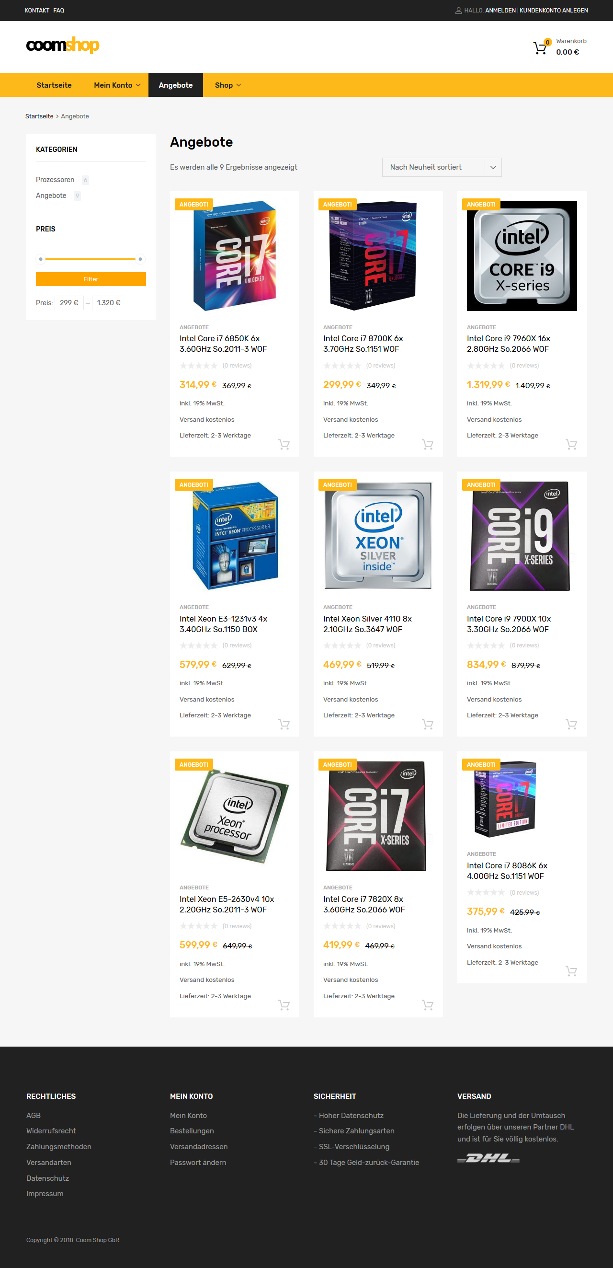Image resolution: width=613 pixels, height=1268 pixels.
Task: Open the Nach Neuheit sortiert dropdown
Action: (441, 167)
